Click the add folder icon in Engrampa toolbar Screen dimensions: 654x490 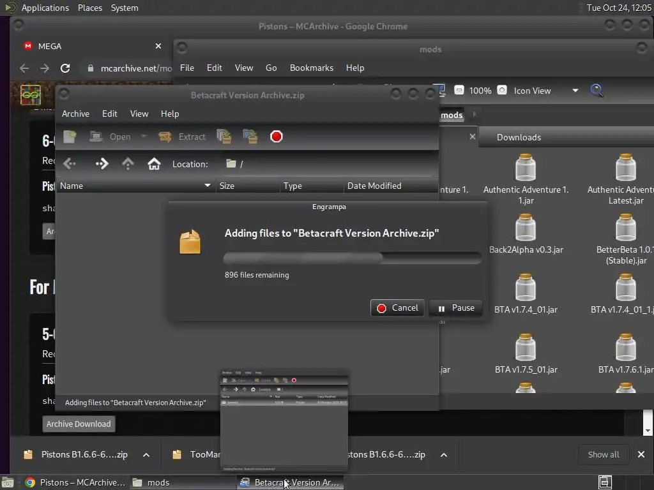coord(250,137)
